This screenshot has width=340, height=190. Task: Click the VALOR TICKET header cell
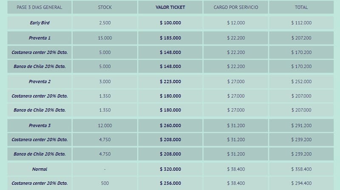click(170, 7)
